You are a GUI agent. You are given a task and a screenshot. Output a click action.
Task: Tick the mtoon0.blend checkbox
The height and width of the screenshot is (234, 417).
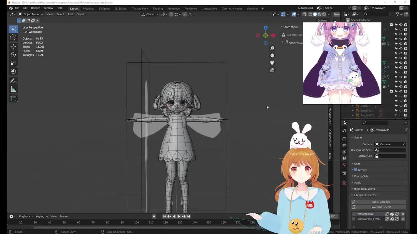click(x=354, y=214)
